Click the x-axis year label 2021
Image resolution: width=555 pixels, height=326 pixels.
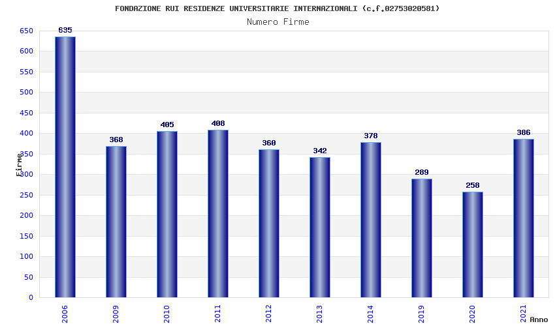tap(524, 314)
